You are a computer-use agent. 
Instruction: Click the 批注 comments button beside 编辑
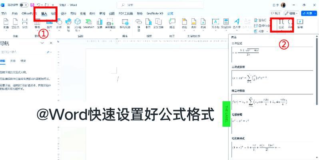click(x=276, y=13)
